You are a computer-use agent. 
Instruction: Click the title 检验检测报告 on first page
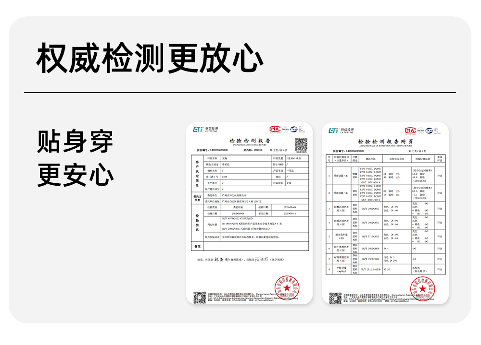[x=250, y=141]
